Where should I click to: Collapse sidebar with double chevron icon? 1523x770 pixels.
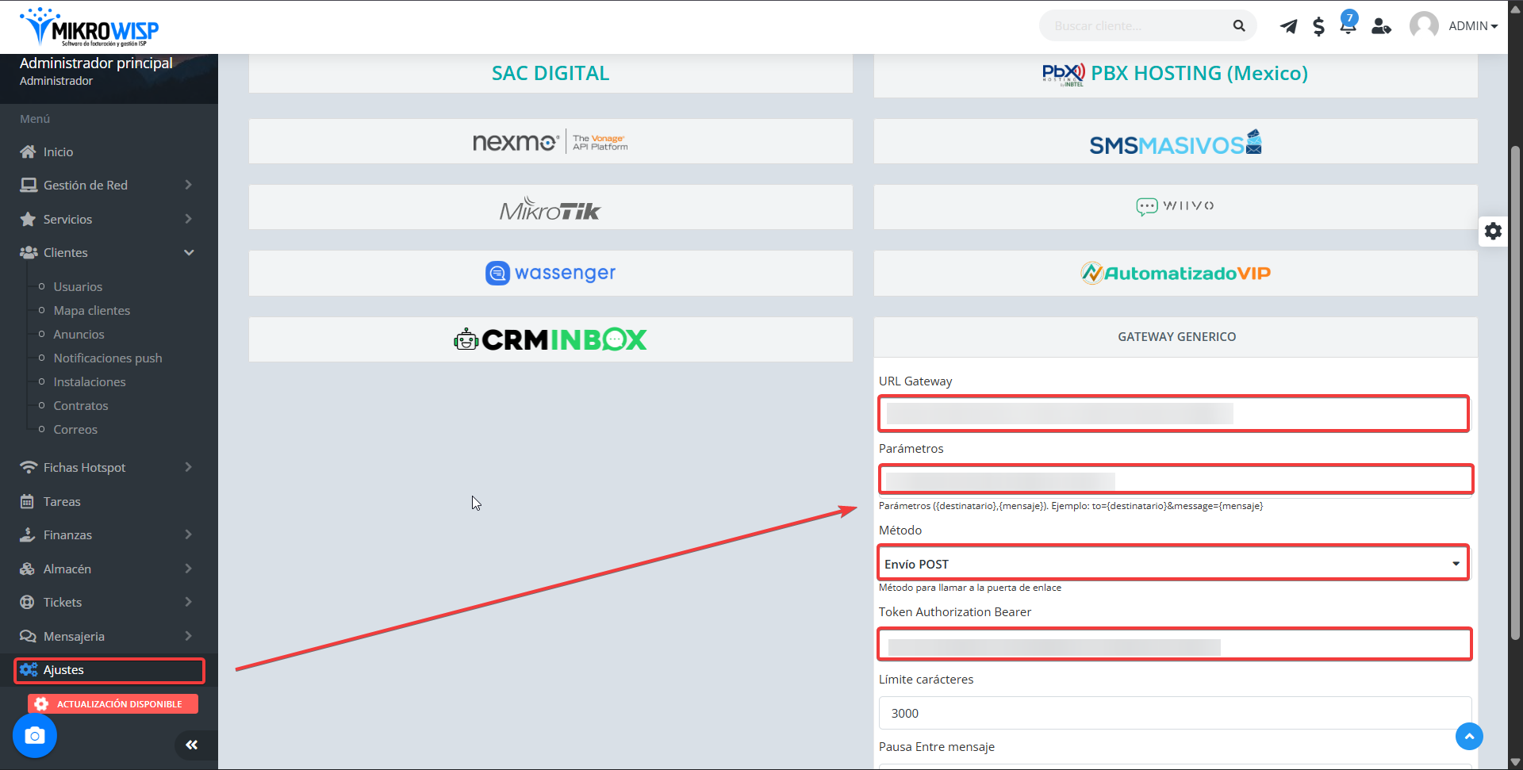(x=191, y=745)
